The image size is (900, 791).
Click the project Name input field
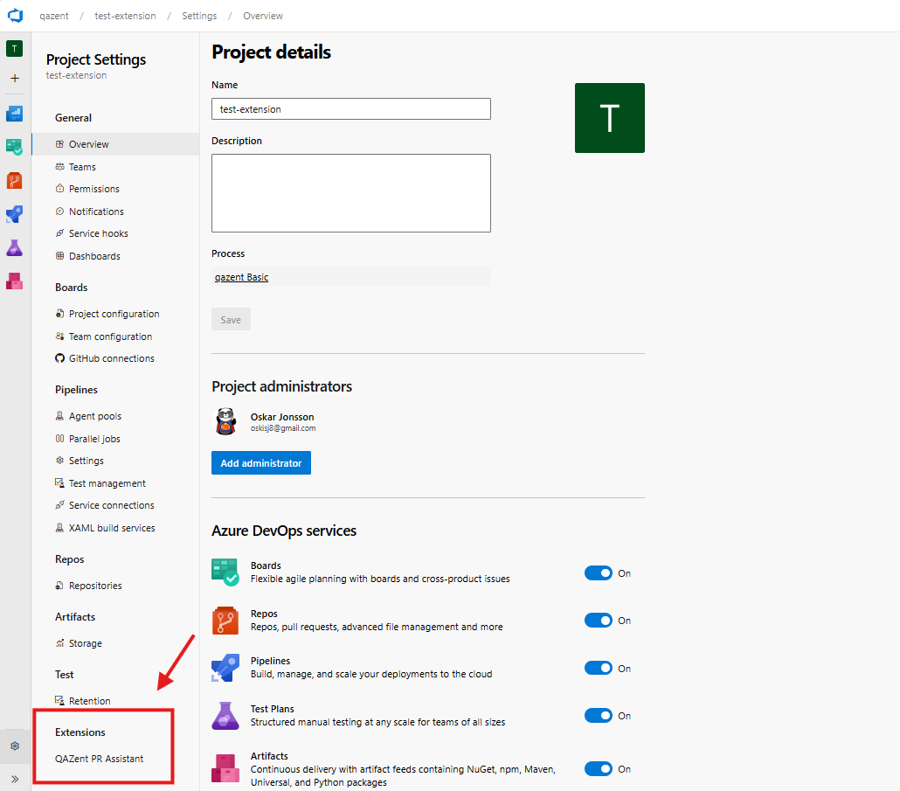[351, 109]
